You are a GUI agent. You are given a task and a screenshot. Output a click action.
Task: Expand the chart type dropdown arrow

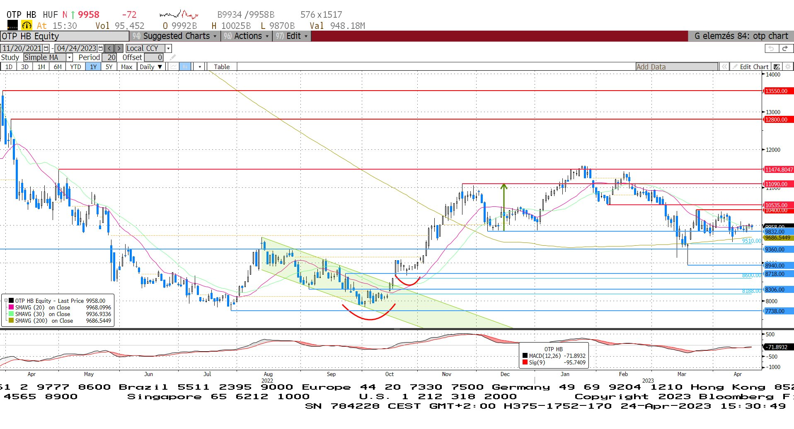pyautogui.click(x=200, y=67)
